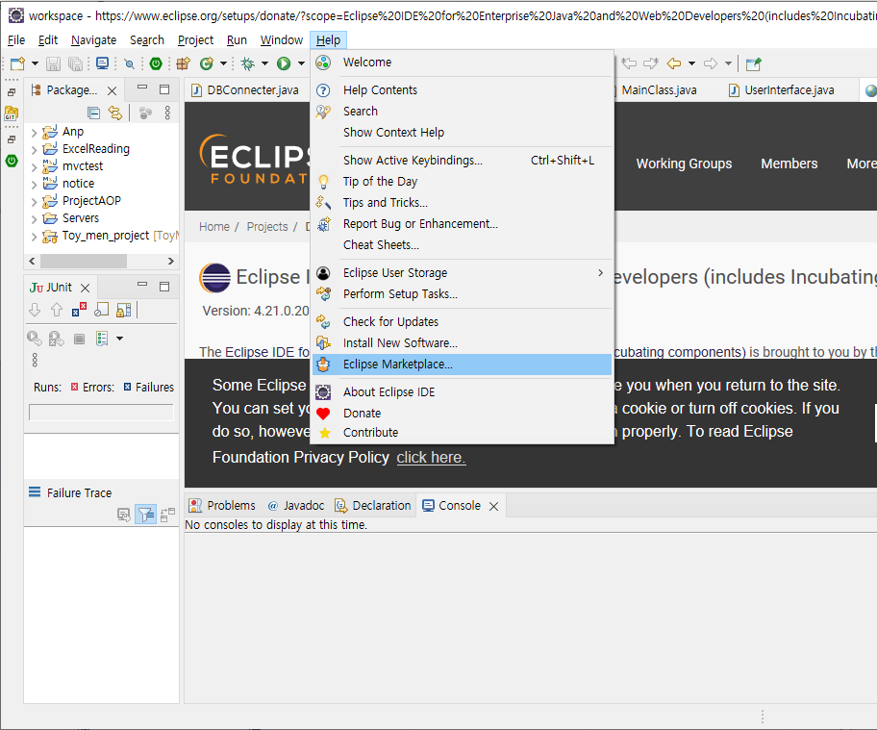This screenshot has width=877, height=730.
Task: Switch to MainClass.java editor tab
Action: click(x=659, y=90)
